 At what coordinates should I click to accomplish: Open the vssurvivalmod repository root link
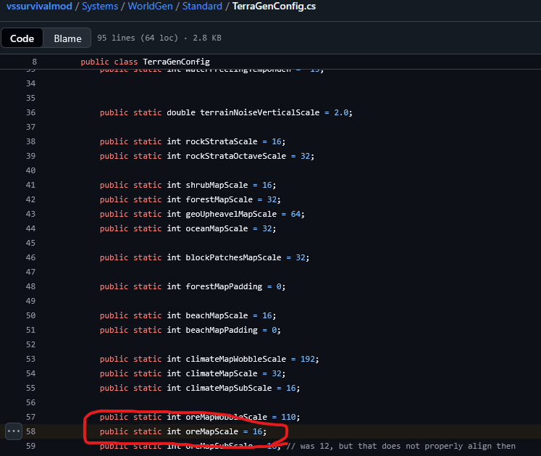35,7
